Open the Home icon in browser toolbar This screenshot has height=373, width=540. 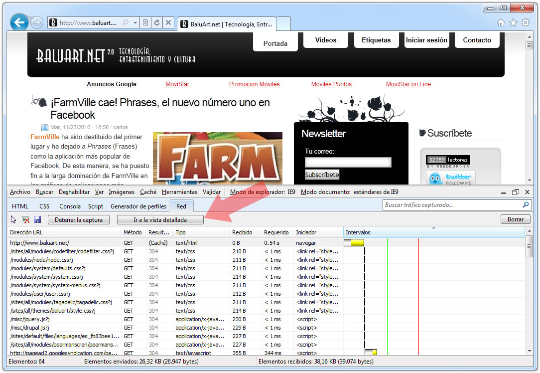pos(501,23)
